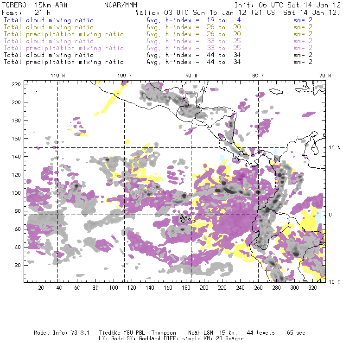Screen dimensions: 343x343
Task: Click the "100 W" longitude label
Action: click(125, 76)
